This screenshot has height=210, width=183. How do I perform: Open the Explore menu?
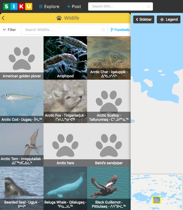[49, 6]
